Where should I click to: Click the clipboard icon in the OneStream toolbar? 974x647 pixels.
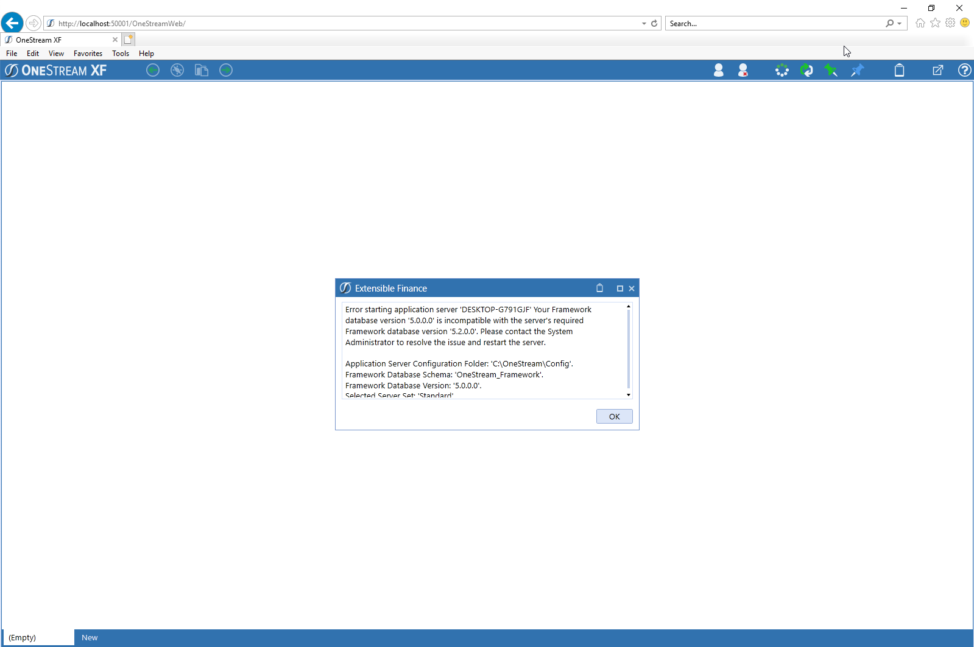[899, 70]
